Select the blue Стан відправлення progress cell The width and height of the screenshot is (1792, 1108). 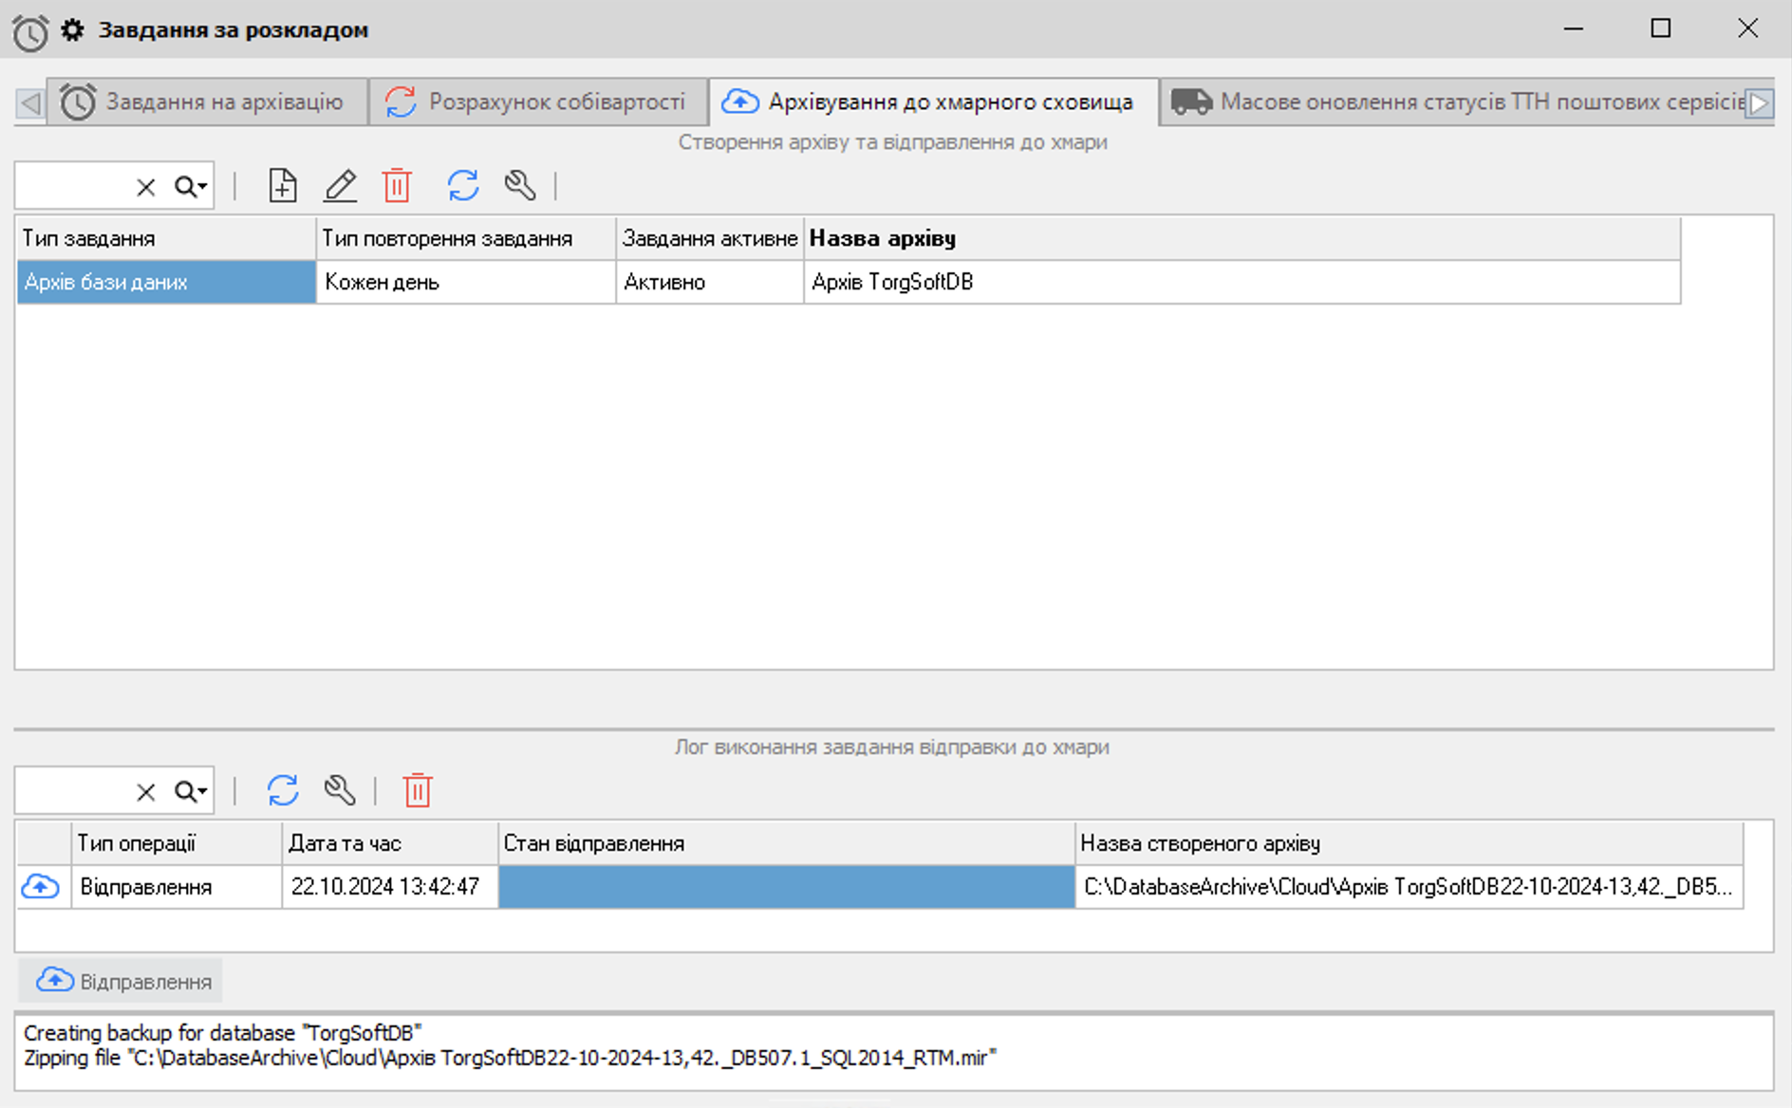point(786,887)
